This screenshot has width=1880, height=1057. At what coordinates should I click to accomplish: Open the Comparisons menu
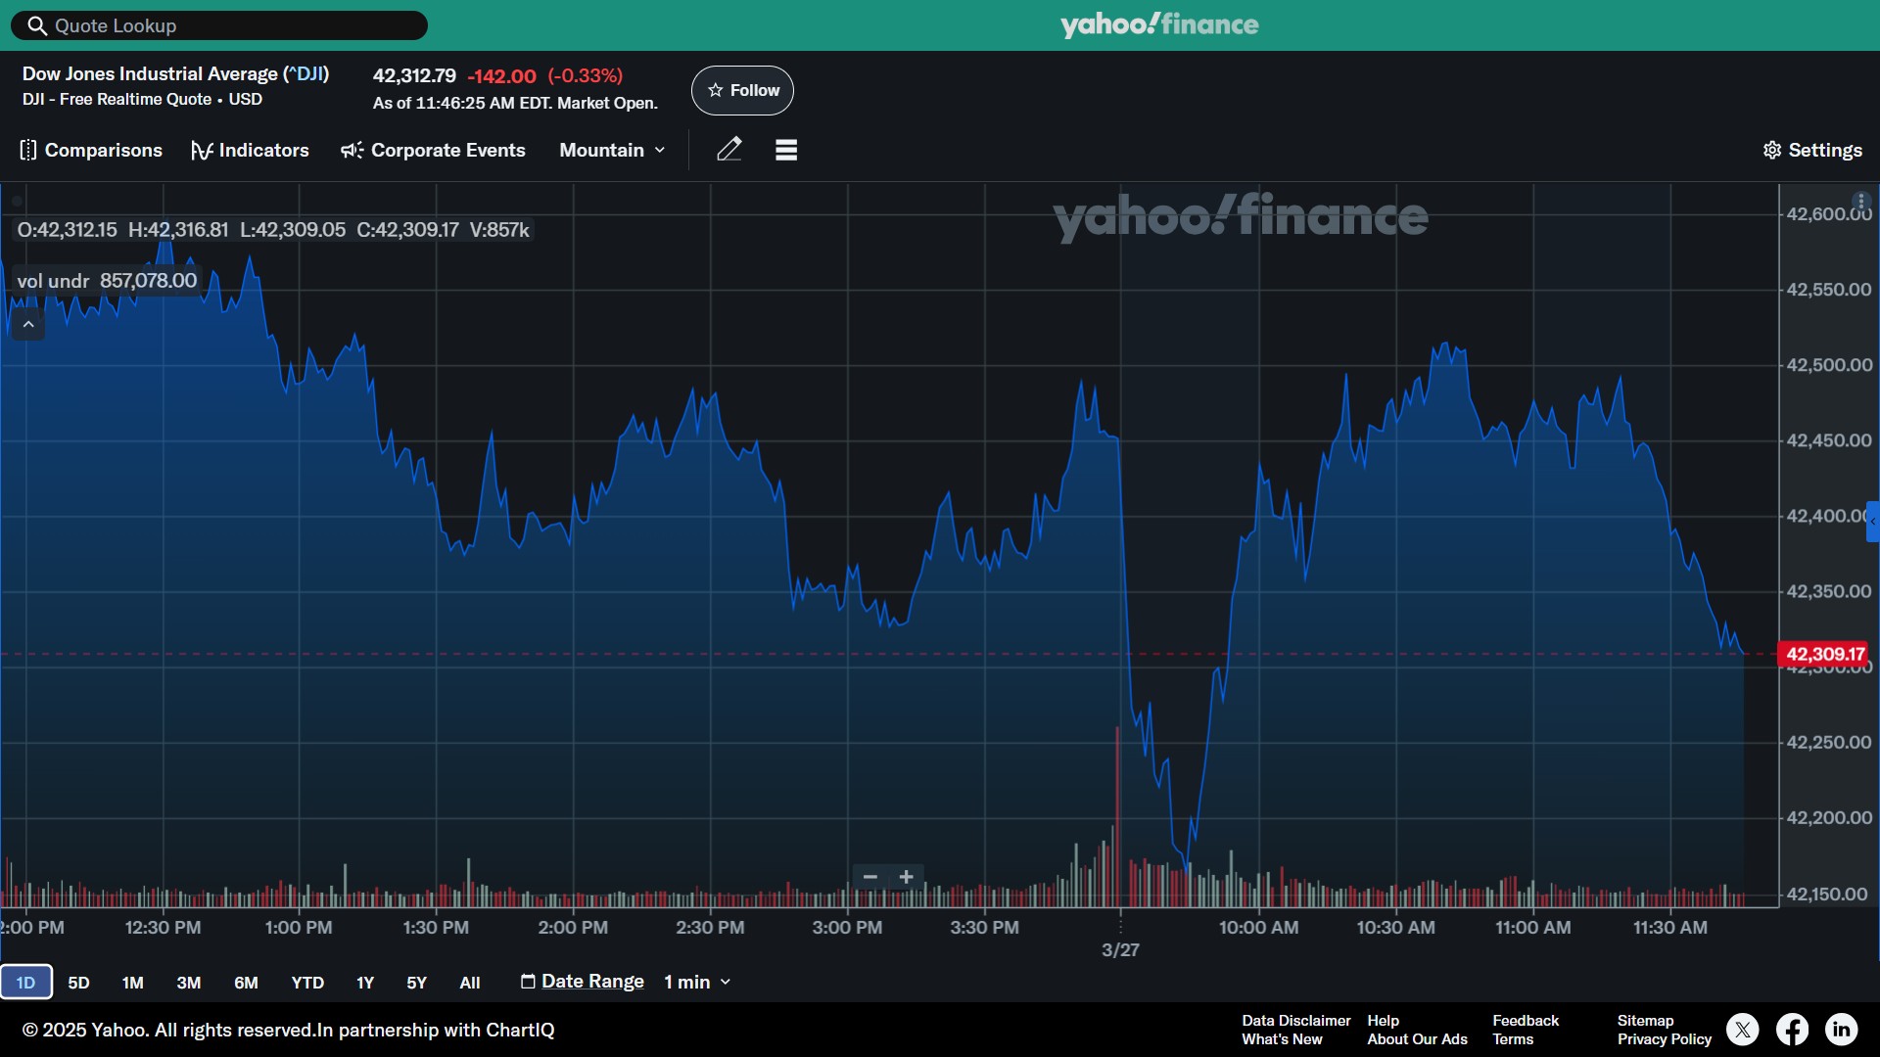point(91,150)
